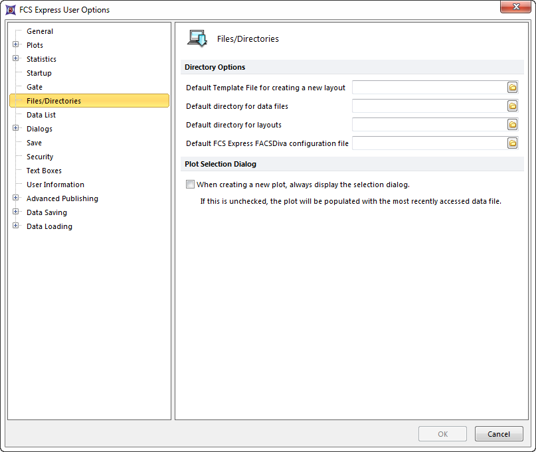Select the General category
This screenshot has width=536, height=452.
[x=40, y=31]
